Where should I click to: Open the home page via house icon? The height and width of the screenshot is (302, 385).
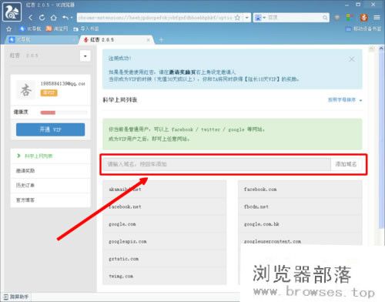[x=53, y=18]
